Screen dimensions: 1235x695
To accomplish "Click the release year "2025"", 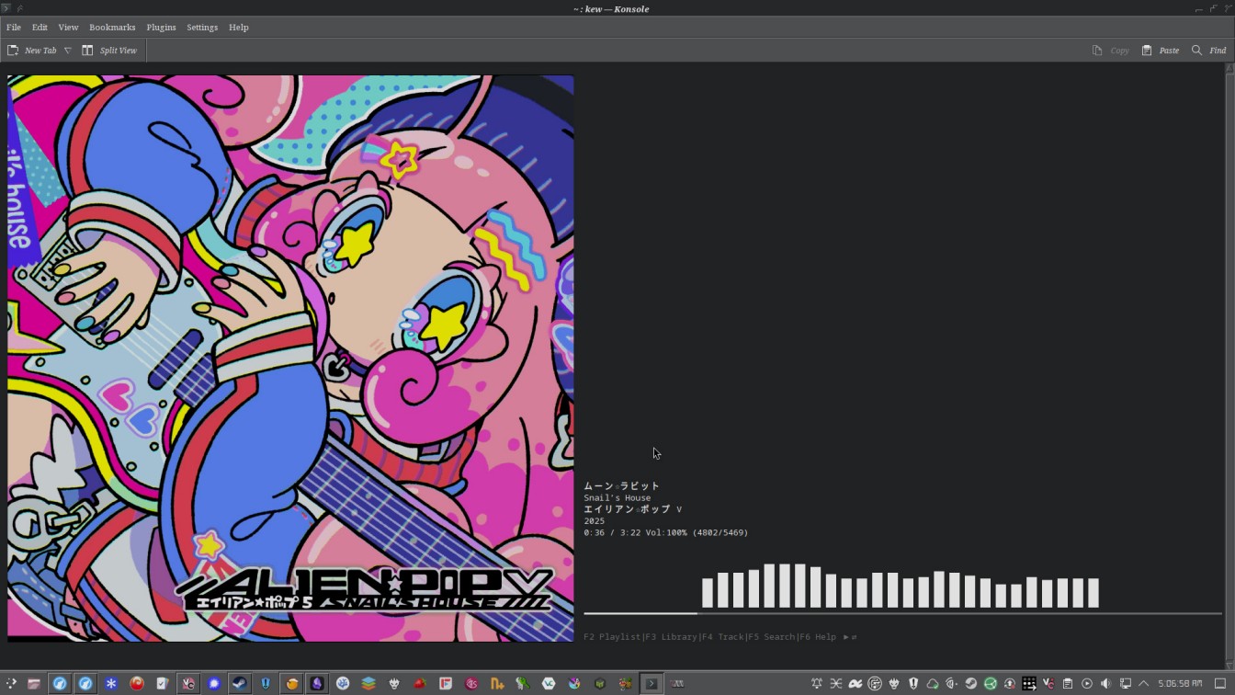I will [x=595, y=521].
